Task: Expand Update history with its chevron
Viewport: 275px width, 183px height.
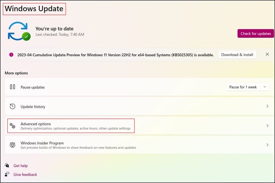Action: [x=267, y=106]
